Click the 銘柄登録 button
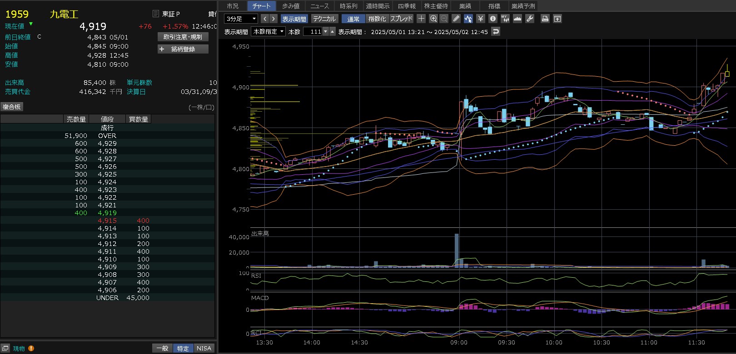 click(183, 49)
